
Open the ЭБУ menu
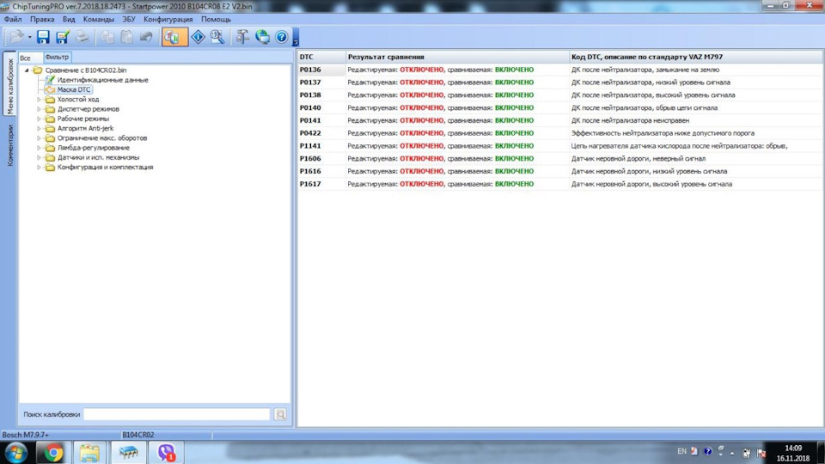129,19
